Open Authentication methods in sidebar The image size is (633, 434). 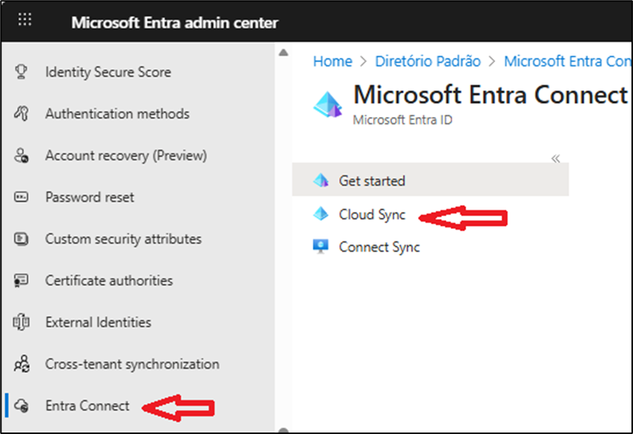117,114
